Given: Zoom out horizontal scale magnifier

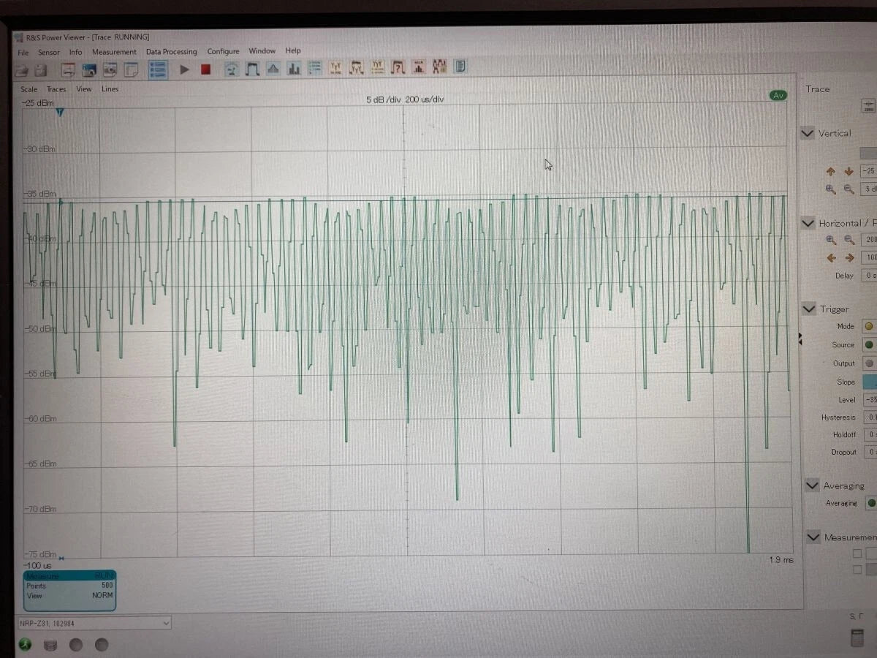Looking at the screenshot, I should [x=849, y=240].
